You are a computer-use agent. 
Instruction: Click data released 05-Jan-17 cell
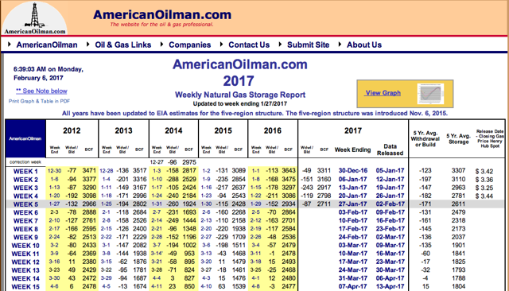390,171
